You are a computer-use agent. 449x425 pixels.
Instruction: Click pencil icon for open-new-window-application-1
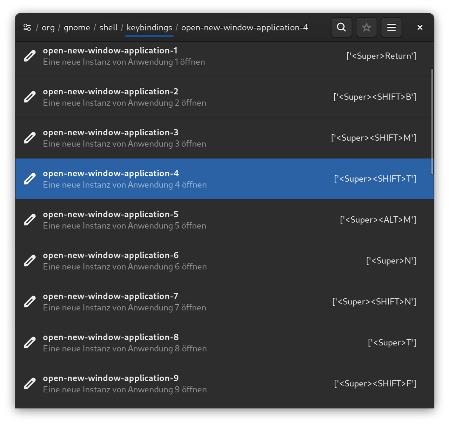point(30,56)
